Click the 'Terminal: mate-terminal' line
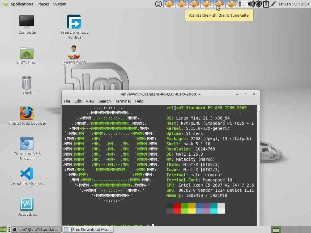 pyautogui.click(x=194, y=175)
